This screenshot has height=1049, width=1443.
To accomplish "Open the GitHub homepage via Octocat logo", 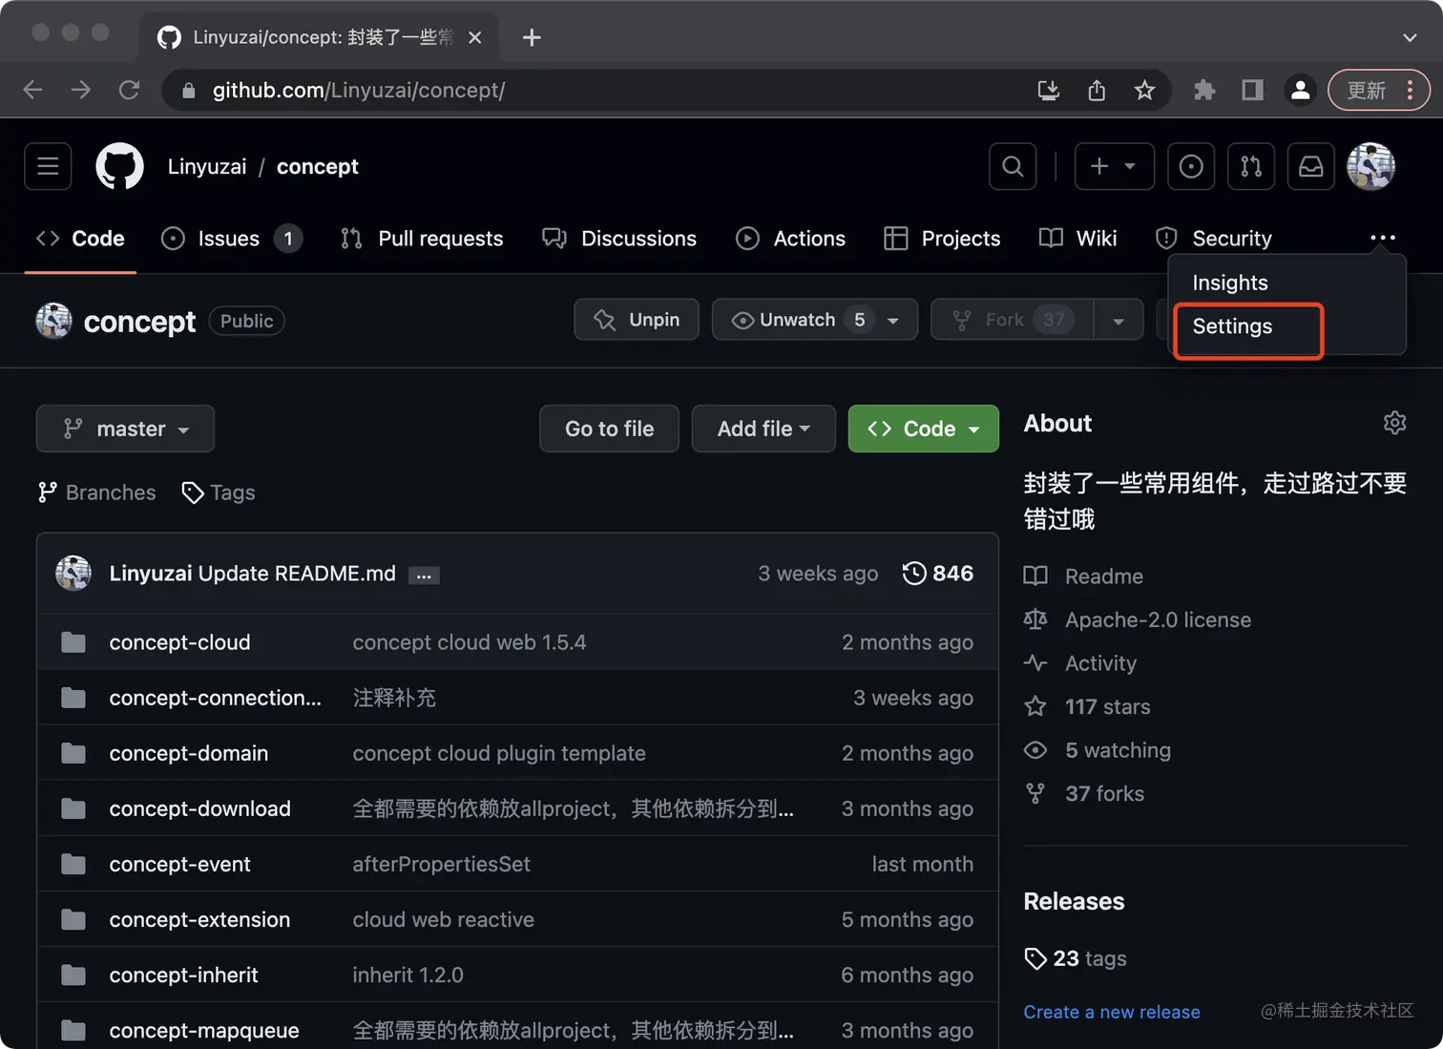I will click(x=119, y=167).
